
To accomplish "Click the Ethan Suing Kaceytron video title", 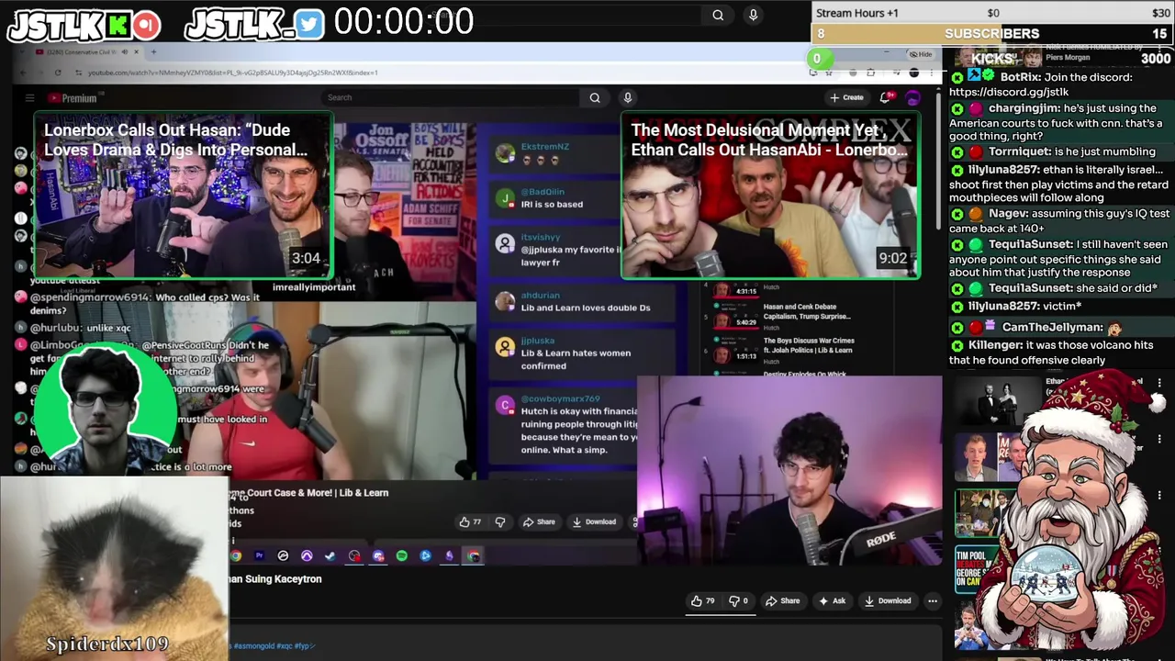I will 275,579.
